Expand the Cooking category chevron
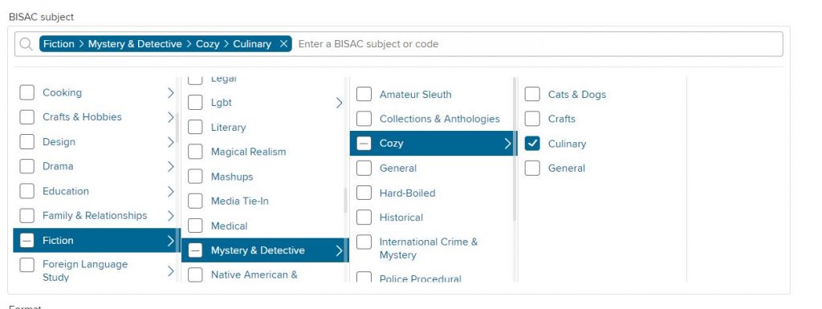This screenshot has height=309, width=822. tap(170, 93)
